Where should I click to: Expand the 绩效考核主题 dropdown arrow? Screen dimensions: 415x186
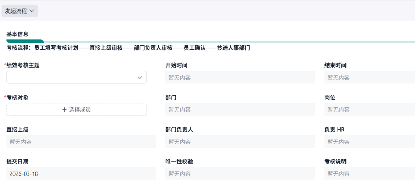(x=140, y=78)
